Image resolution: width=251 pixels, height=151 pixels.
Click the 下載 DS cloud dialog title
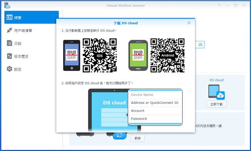[x=125, y=23]
